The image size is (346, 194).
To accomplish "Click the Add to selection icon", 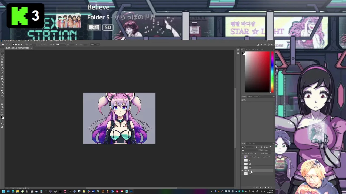I will click(x=16, y=44).
